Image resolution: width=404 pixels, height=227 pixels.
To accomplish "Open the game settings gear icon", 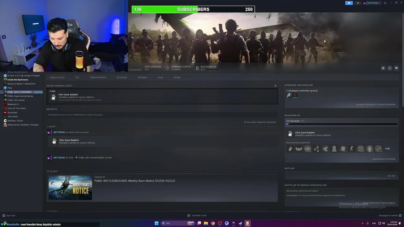I will click(x=383, y=68).
